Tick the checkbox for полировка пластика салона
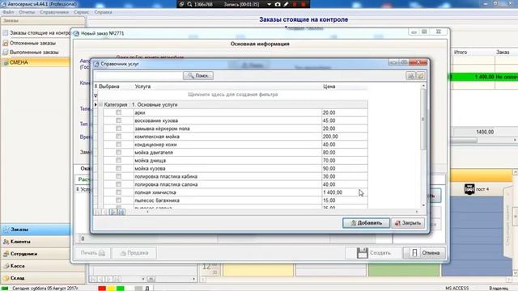Image resolution: width=518 pixels, height=291 pixels. pos(119,184)
